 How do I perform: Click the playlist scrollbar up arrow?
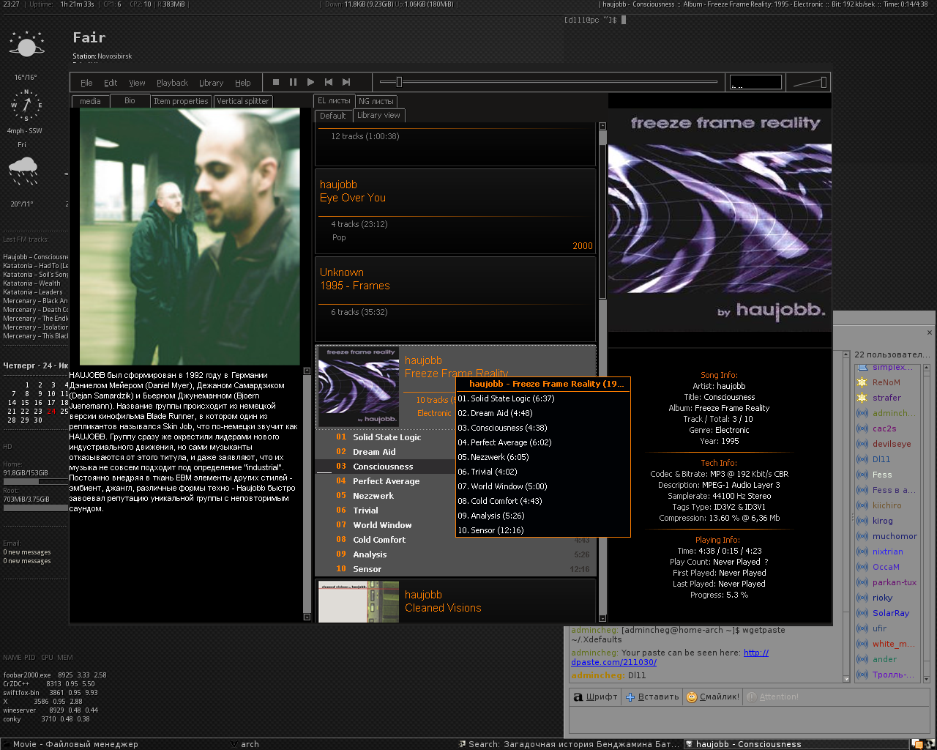(x=602, y=126)
